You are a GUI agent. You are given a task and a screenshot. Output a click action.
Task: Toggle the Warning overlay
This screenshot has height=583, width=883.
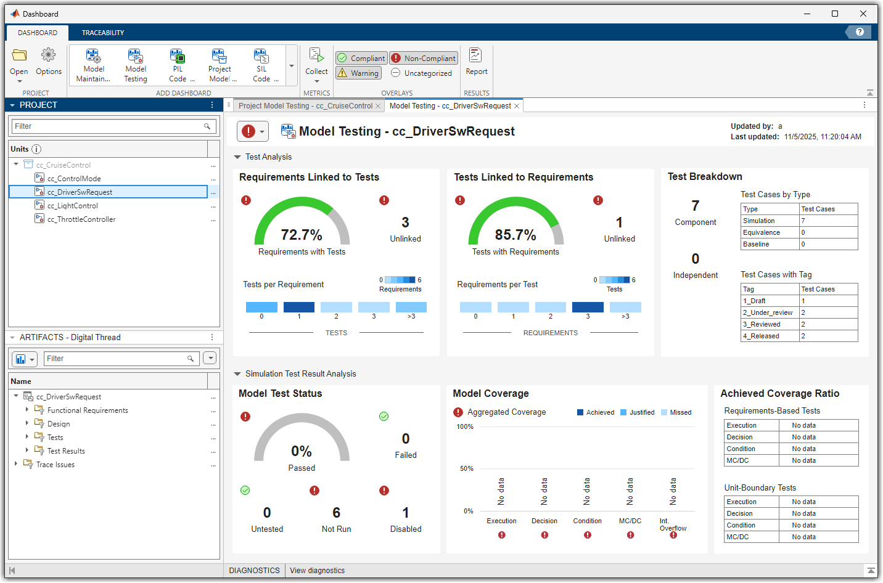pyautogui.click(x=358, y=72)
